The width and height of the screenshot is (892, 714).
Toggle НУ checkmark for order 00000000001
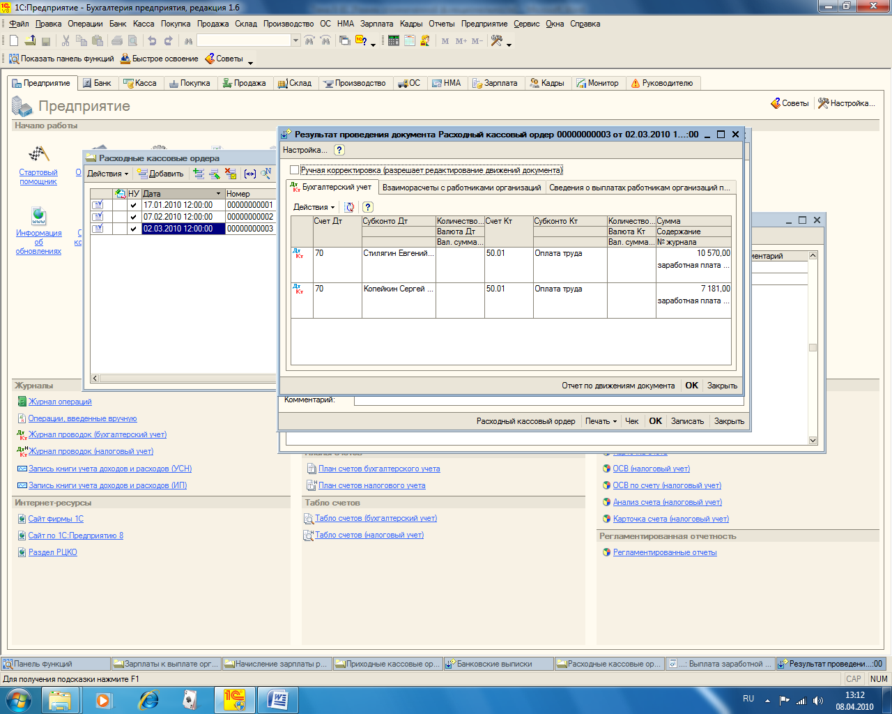click(133, 206)
